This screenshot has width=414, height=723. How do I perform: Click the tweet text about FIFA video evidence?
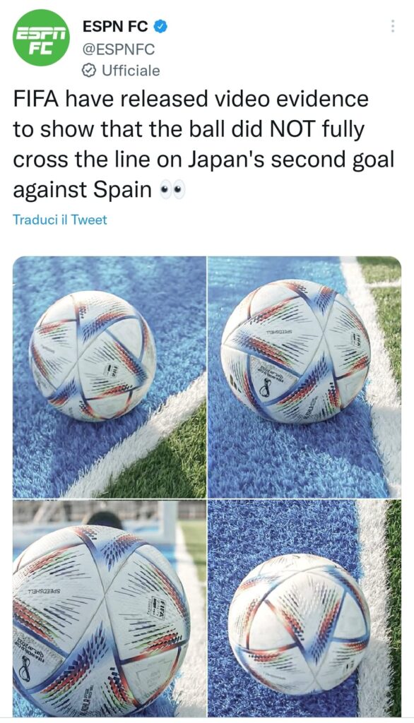pyautogui.click(x=203, y=144)
